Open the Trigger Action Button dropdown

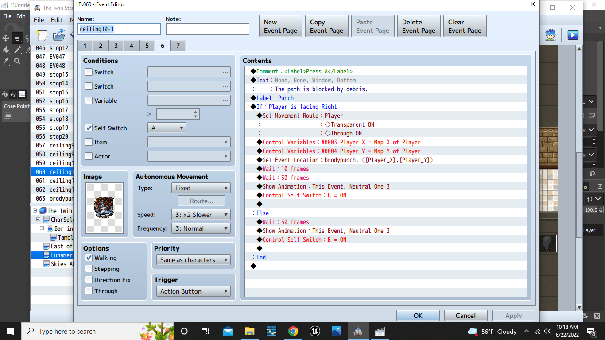click(x=193, y=291)
